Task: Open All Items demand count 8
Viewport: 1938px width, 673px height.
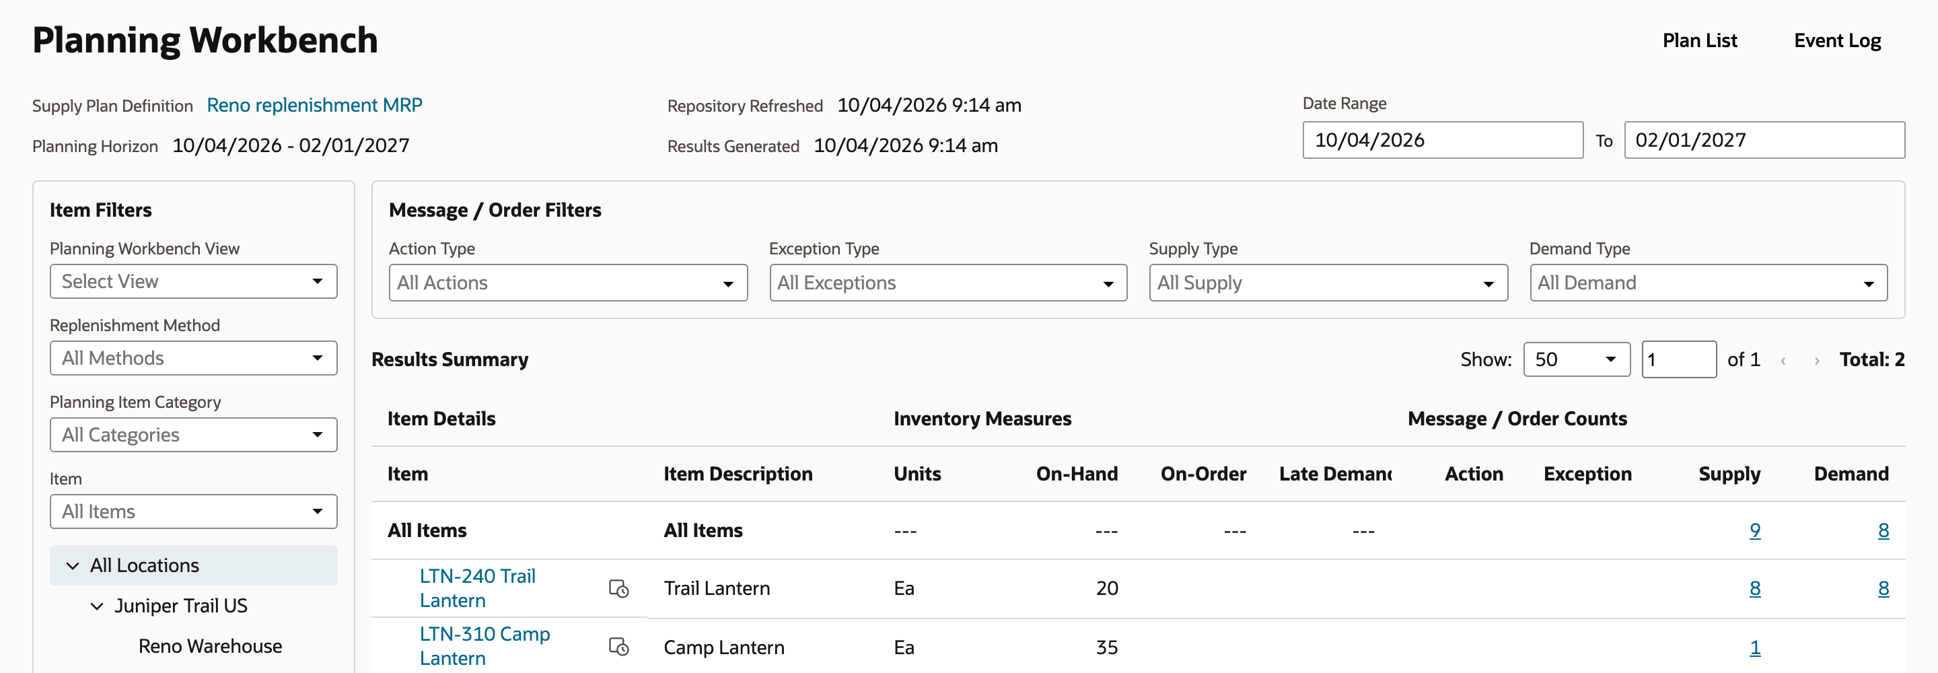Action: [x=1883, y=531]
